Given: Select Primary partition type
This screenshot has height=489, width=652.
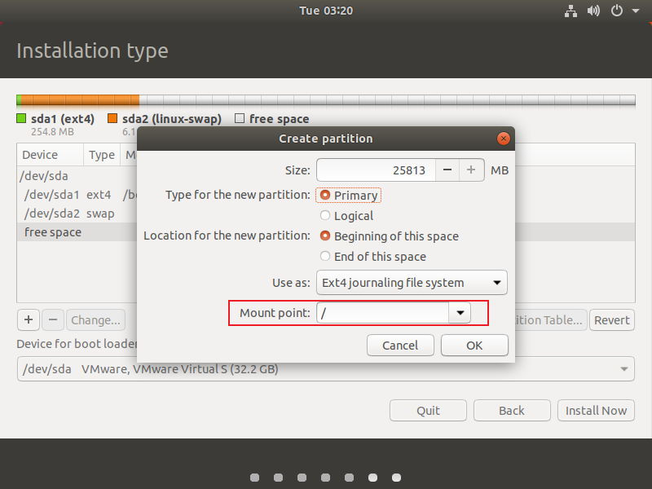Looking at the screenshot, I should tap(349, 196).
